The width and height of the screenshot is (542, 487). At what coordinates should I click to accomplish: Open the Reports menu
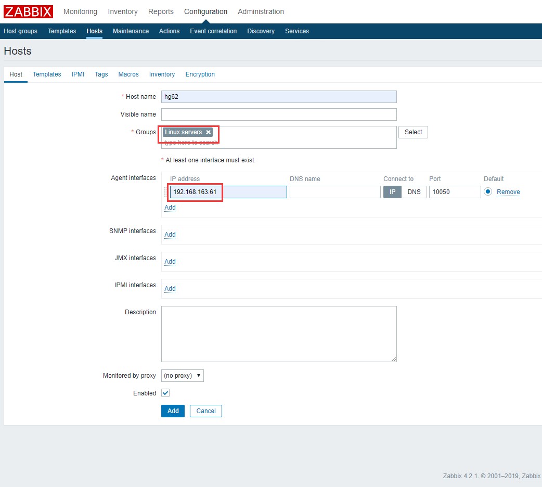(161, 11)
